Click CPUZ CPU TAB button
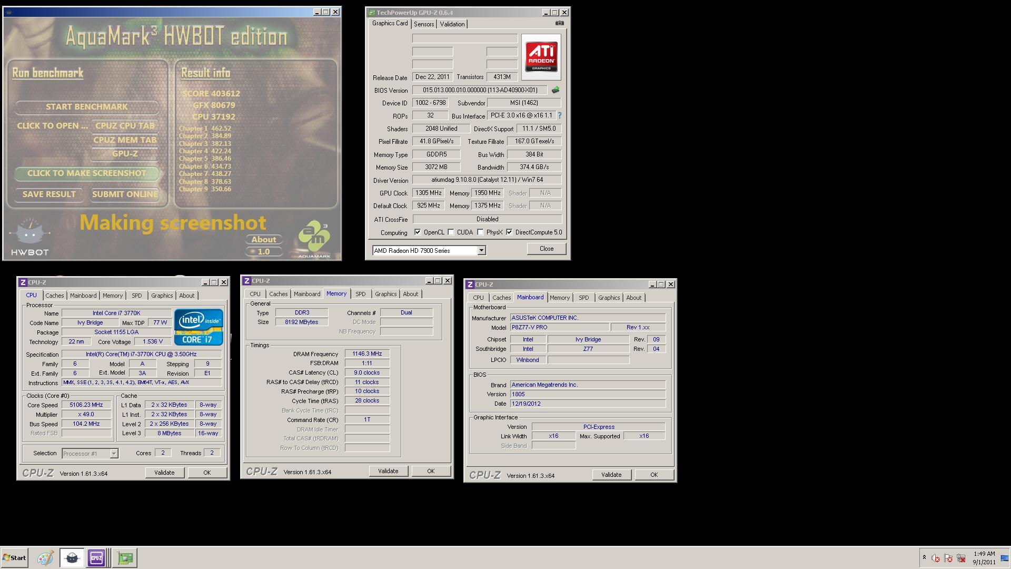1011x569 pixels. coord(125,126)
